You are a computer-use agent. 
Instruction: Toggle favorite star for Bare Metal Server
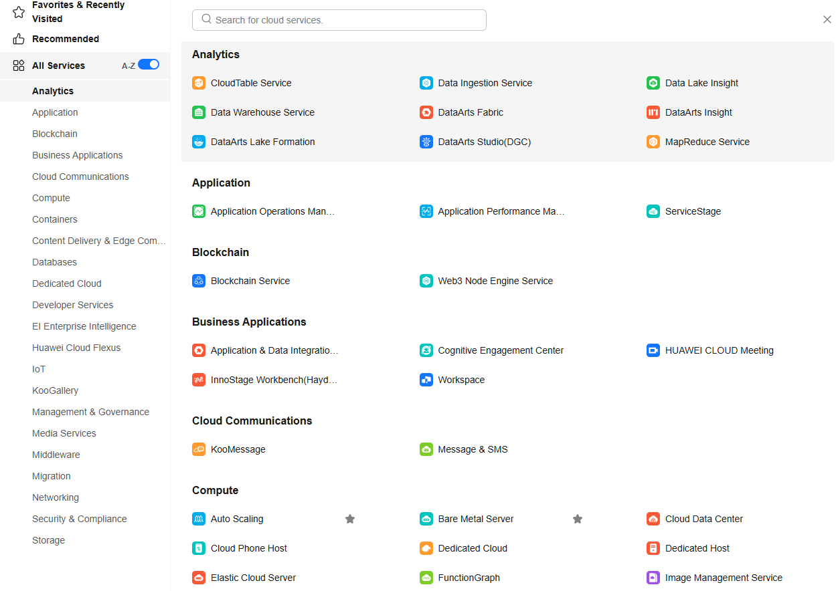[x=578, y=519]
